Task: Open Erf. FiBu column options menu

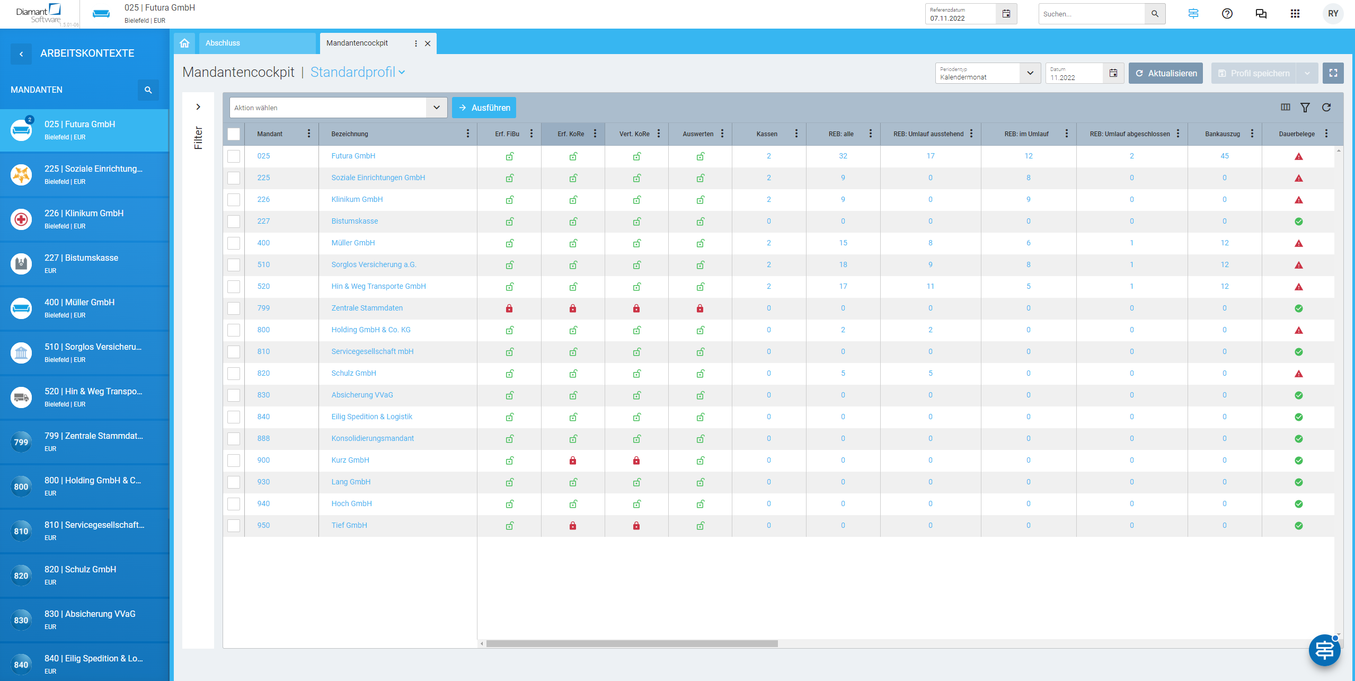Action: click(x=532, y=134)
